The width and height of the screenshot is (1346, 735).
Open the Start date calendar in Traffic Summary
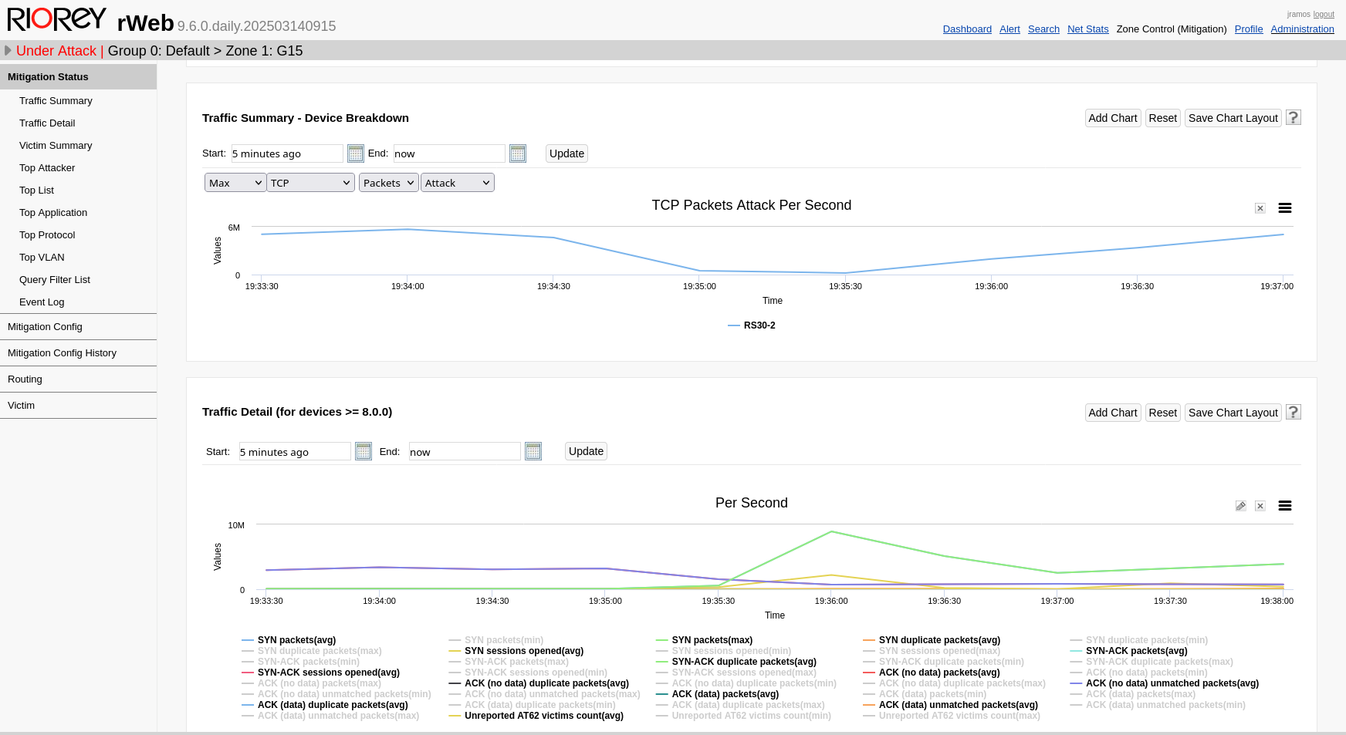click(355, 153)
